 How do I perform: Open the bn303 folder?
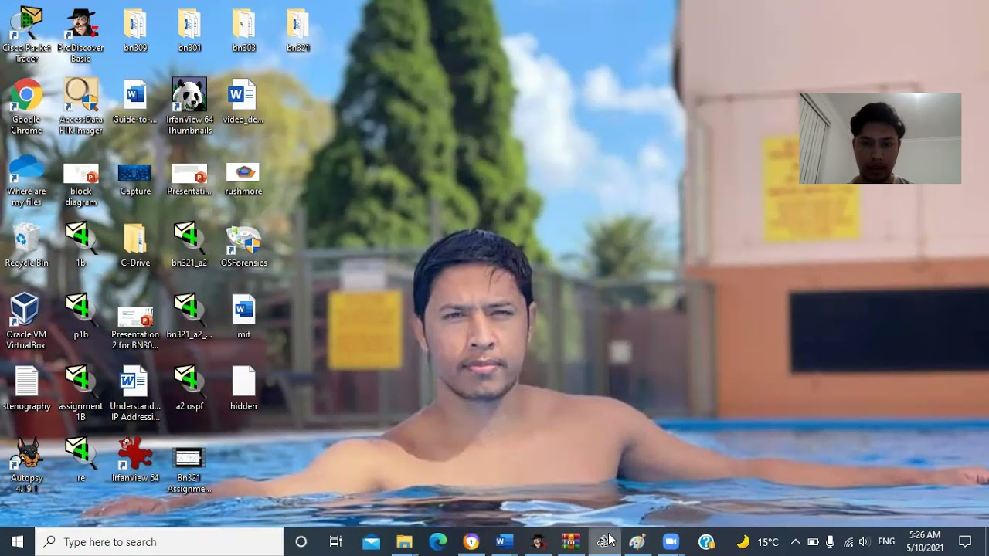coord(243,31)
